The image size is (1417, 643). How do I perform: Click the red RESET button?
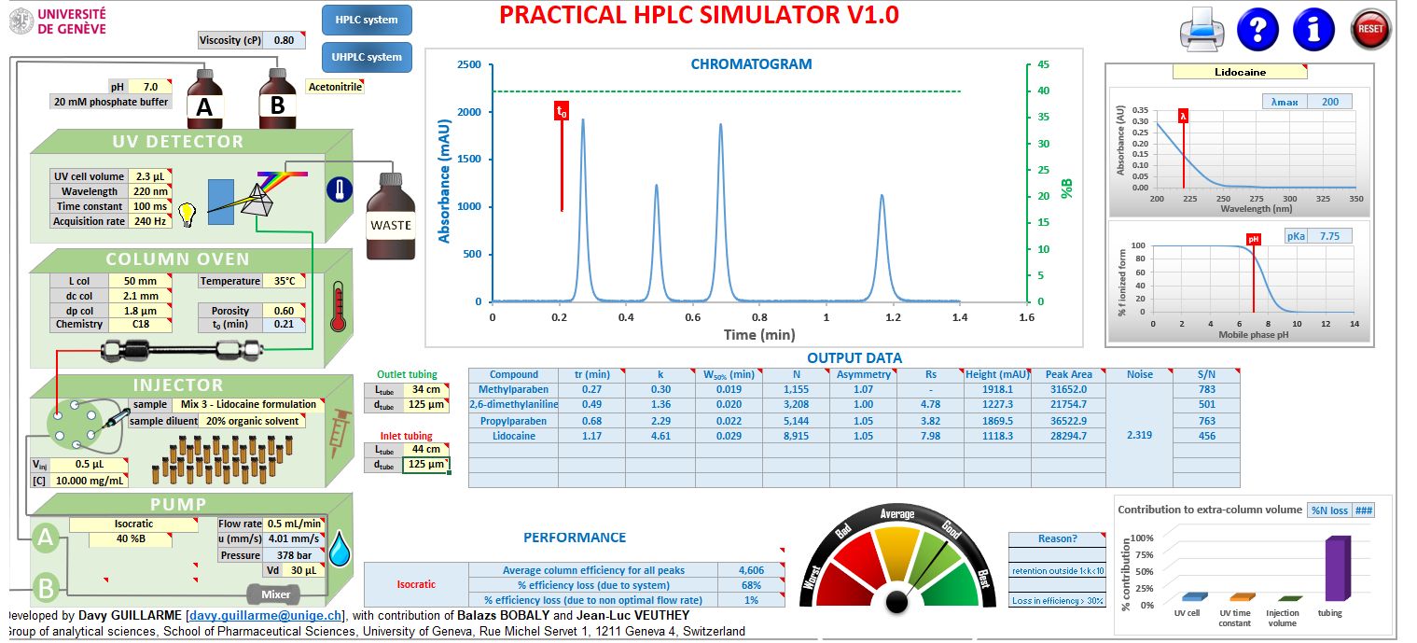point(1370,29)
